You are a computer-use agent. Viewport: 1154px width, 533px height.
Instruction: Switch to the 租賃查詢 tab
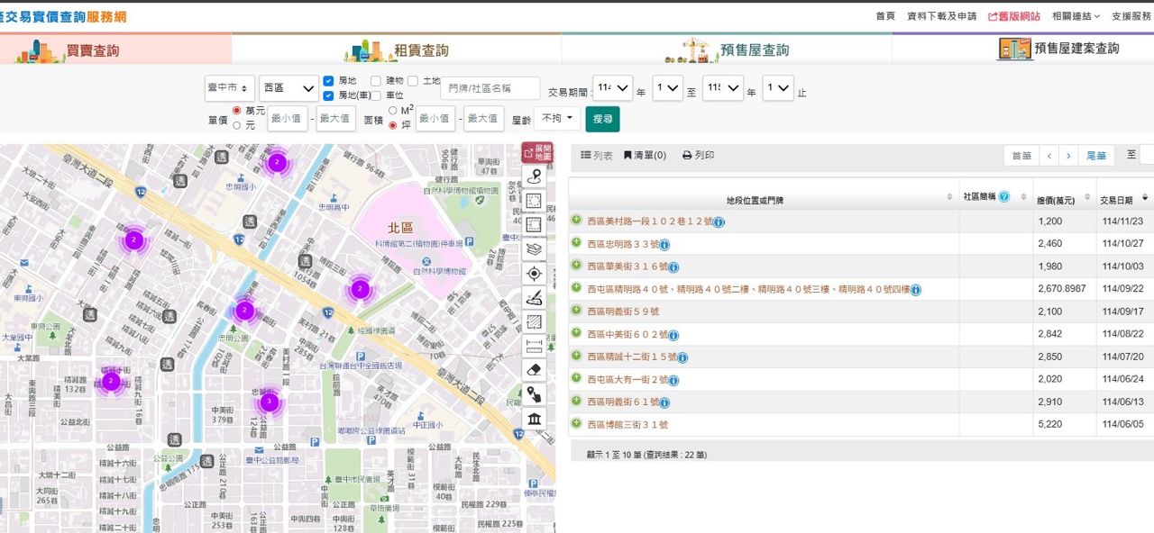coord(397,50)
